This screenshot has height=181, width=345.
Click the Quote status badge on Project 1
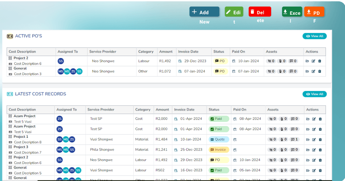pos(219,139)
